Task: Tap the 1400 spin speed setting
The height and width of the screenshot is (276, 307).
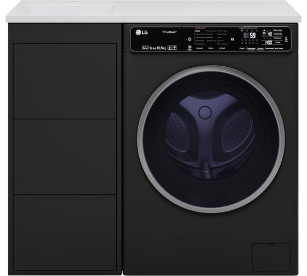Action: [x=268, y=43]
